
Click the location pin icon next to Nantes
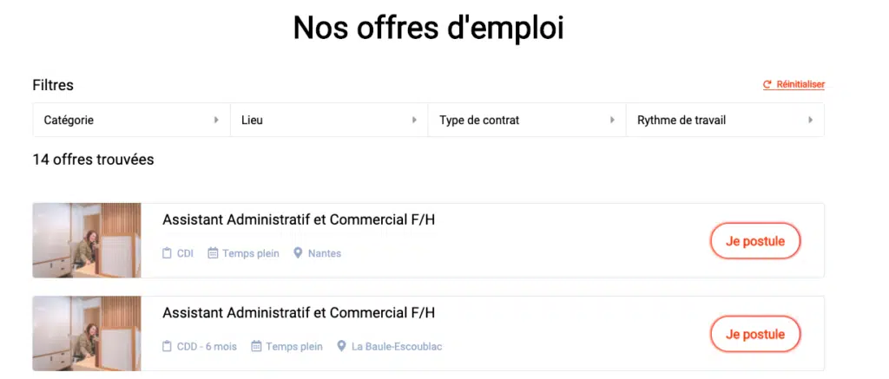click(x=298, y=253)
